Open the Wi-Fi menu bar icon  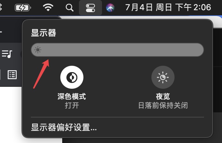(48, 7)
